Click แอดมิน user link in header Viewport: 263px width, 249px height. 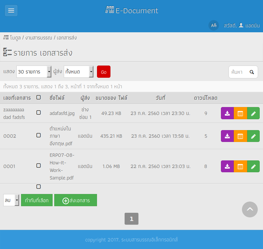pyautogui.click(x=252, y=26)
